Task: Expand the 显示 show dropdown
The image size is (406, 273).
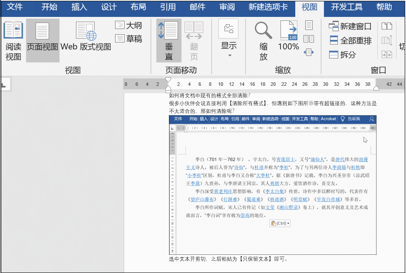Action: click(229, 55)
